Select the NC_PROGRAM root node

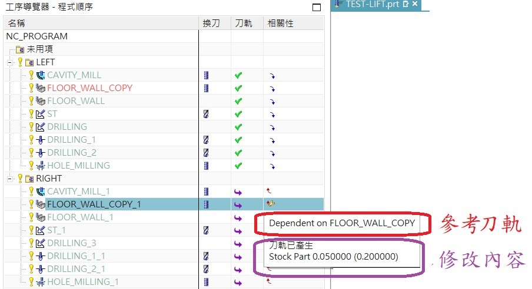pos(37,36)
